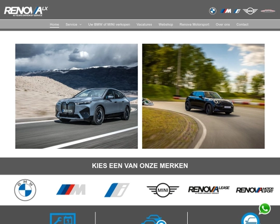Visit the Webshop link
The width and height of the screenshot is (280, 224).
tap(166, 24)
